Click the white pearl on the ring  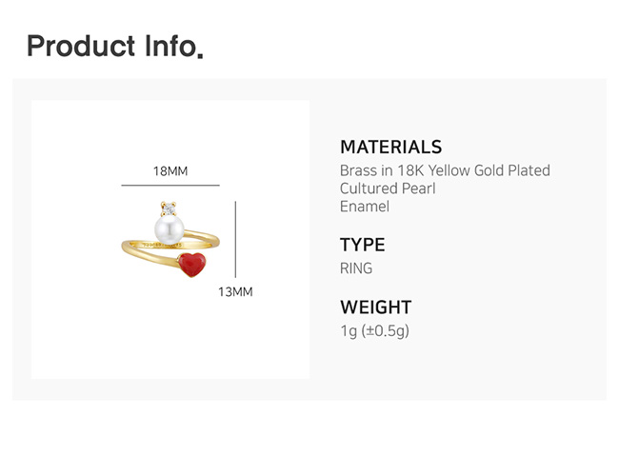(x=169, y=228)
